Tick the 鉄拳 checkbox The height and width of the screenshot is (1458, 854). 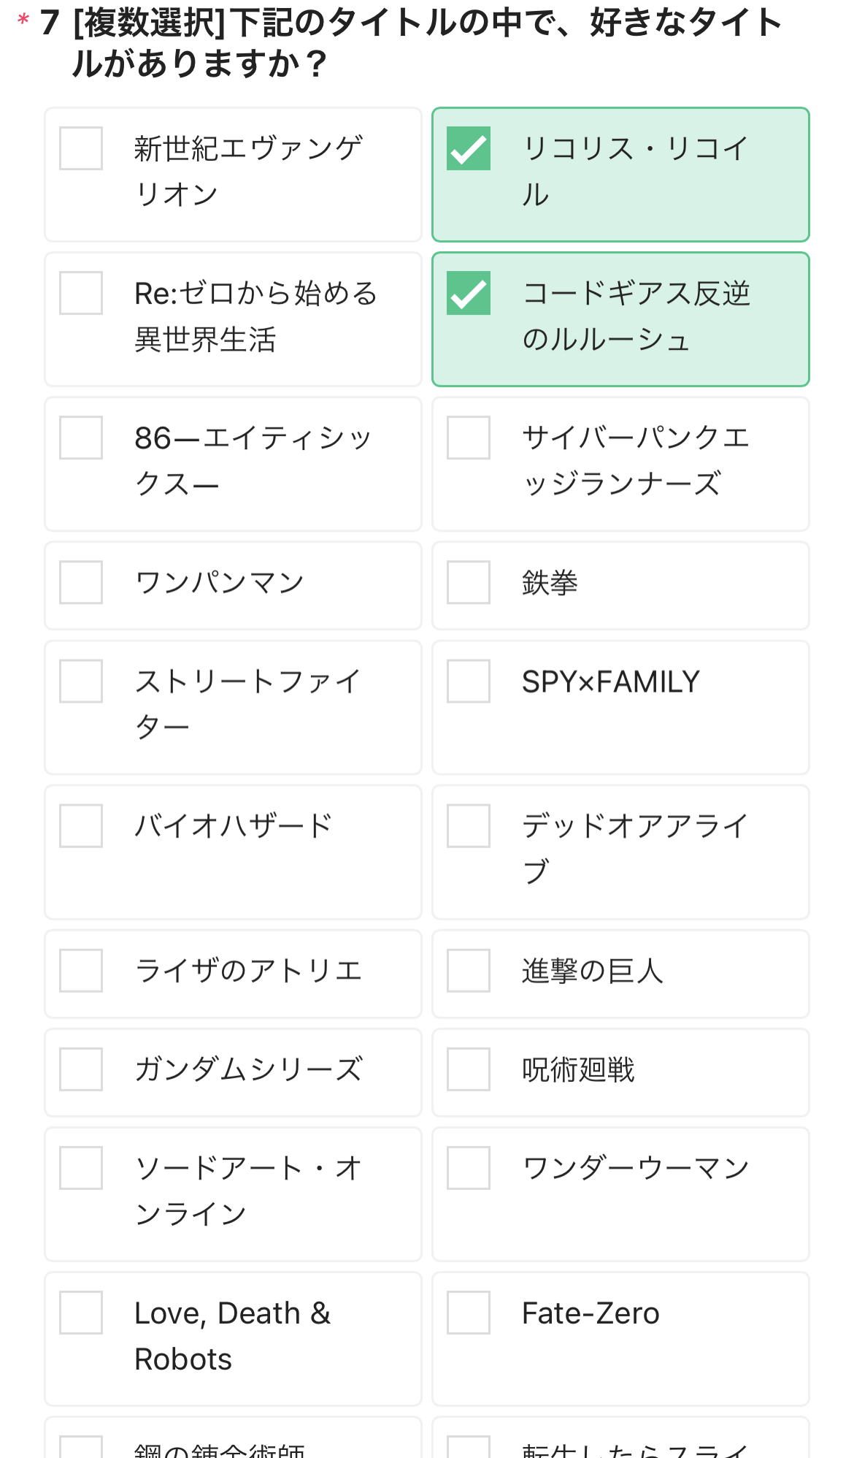[469, 582]
